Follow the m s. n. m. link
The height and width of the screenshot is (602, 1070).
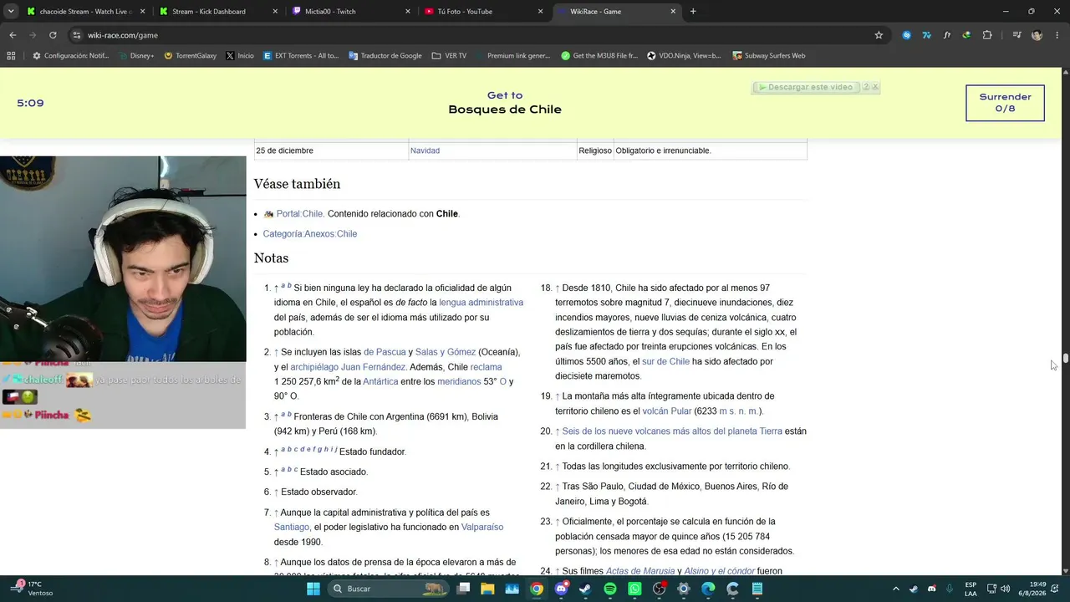click(738, 411)
